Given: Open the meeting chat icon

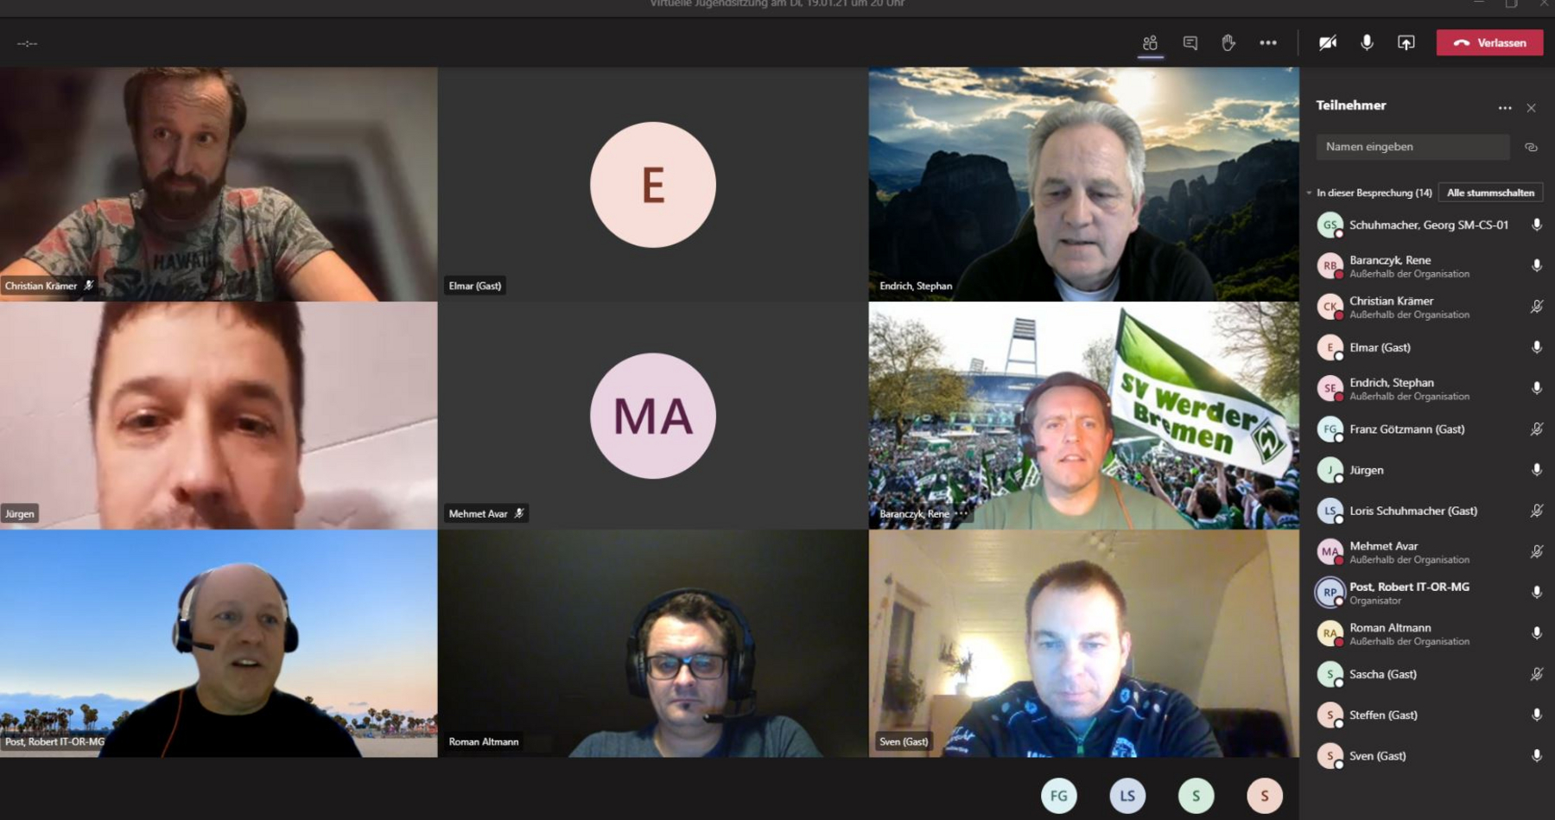Looking at the screenshot, I should 1190,43.
